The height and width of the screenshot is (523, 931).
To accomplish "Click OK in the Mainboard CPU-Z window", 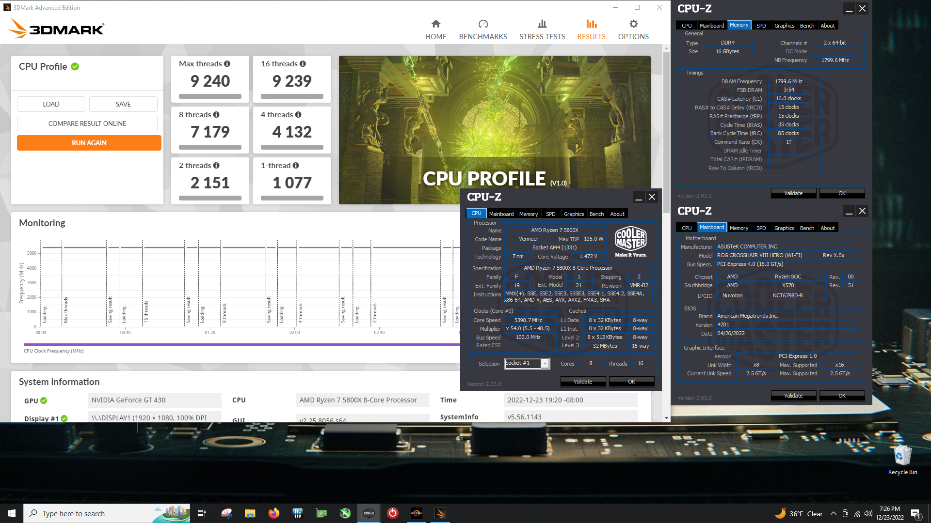I will pyautogui.click(x=842, y=396).
